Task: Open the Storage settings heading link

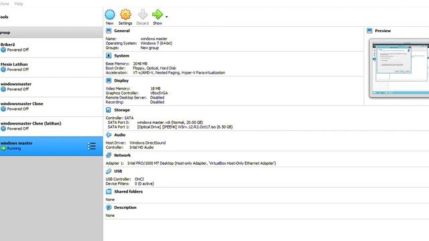Action: 122,110
